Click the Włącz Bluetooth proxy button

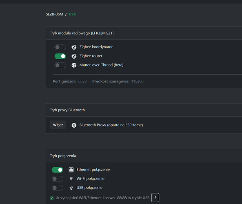[58, 125]
